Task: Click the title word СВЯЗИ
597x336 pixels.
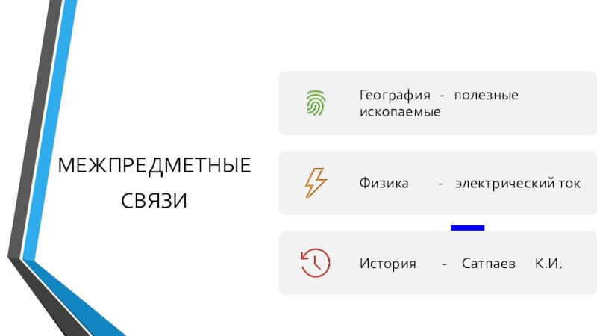Action: [x=154, y=200]
